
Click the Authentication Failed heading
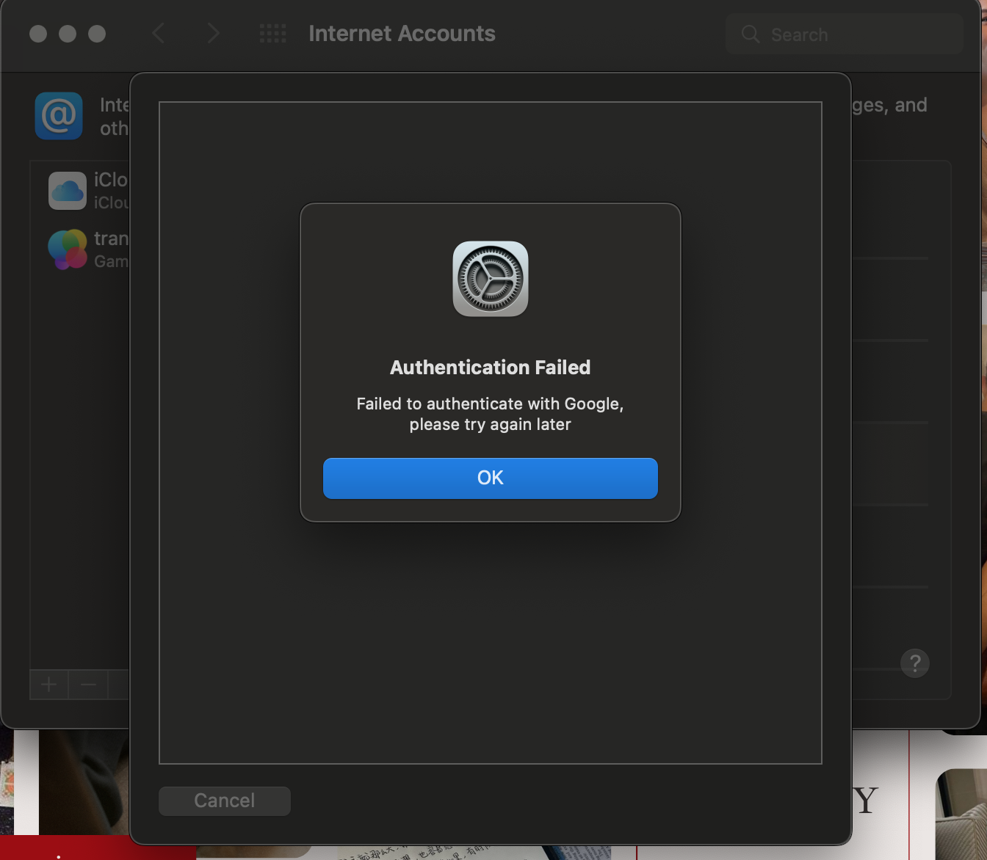click(x=491, y=367)
